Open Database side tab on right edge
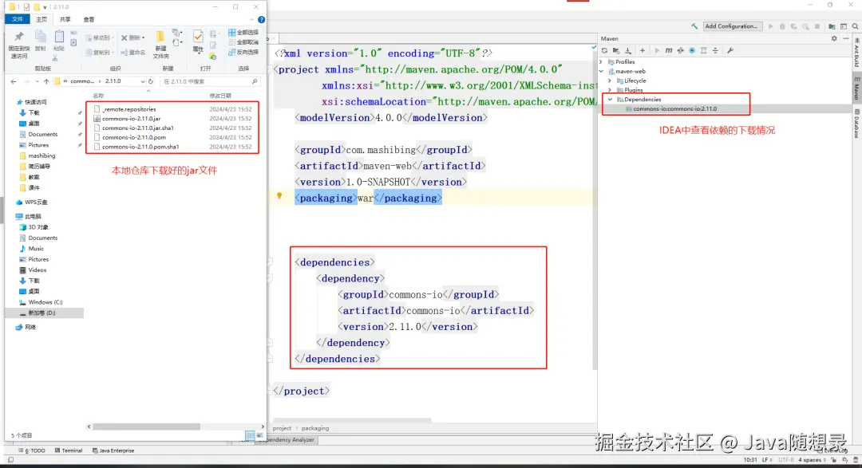The width and height of the screenshot is (862, 468). point(856,124)
